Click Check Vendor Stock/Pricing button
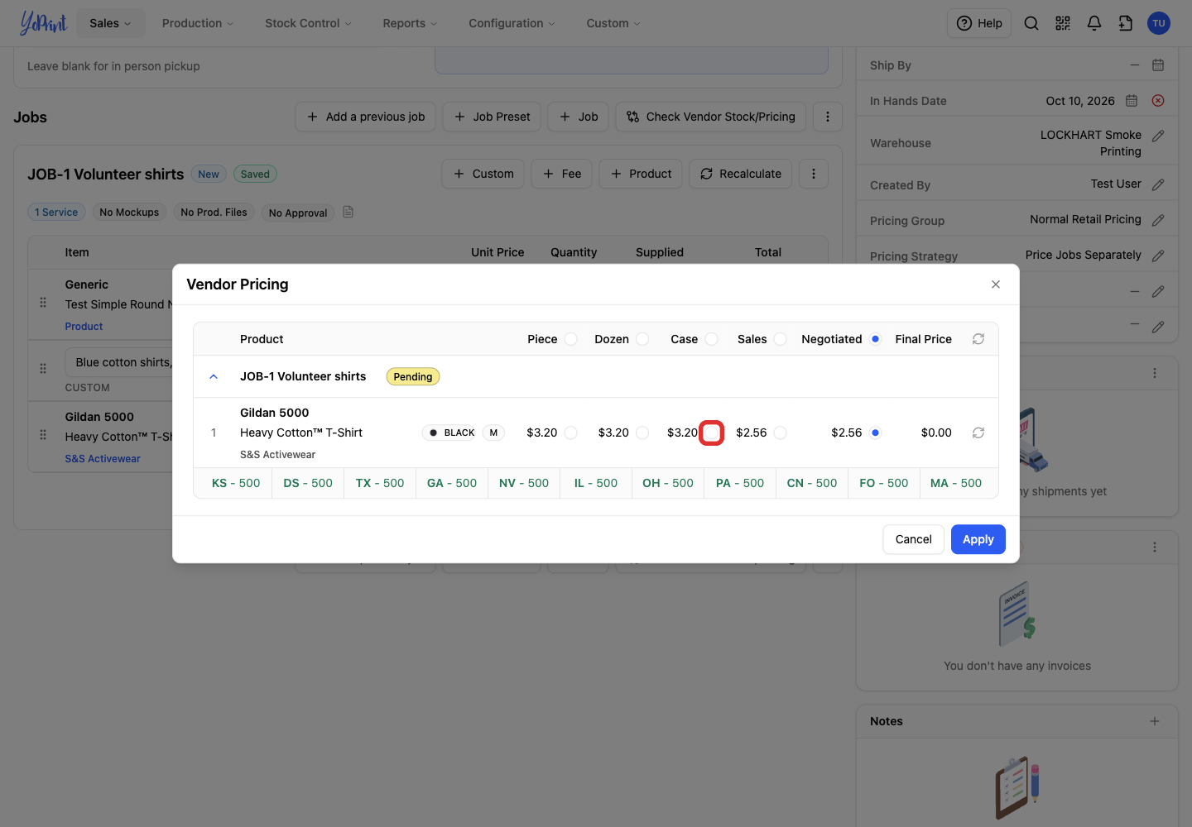Image resolution: width=1192 pixels, height=827 pixels. (x=710, y=117)
